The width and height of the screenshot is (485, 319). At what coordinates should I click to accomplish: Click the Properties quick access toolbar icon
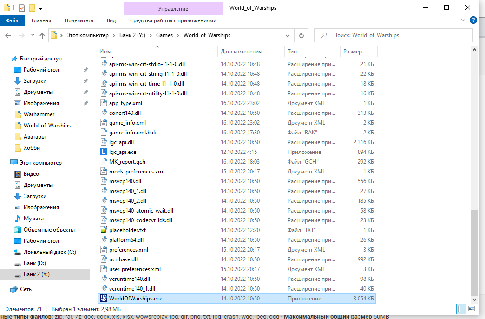[x=22, y=8]
